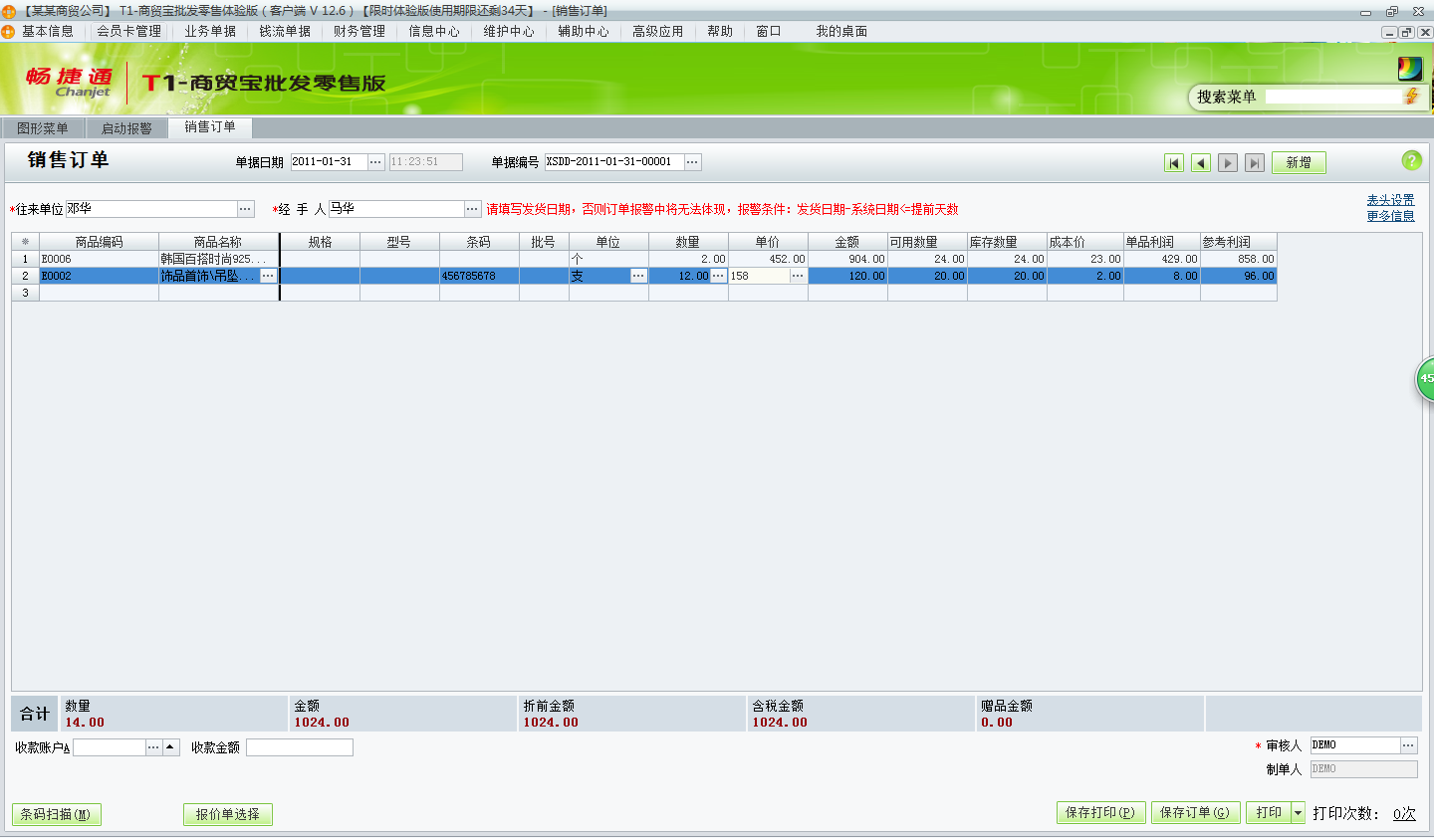This screenshot has height=838, width=1434.
Task: Open the 表头设置 link
Action: [1390, 200]
